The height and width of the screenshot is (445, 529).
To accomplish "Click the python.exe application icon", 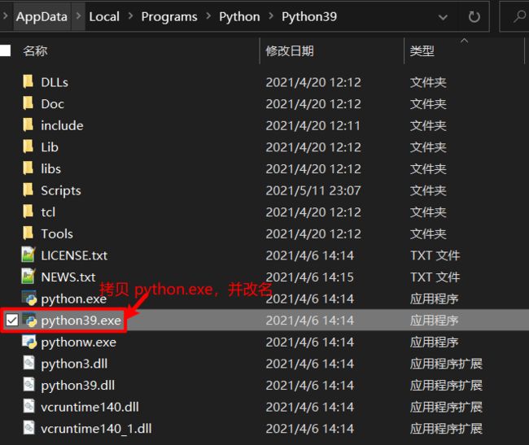I will click(x=29, y=298).
